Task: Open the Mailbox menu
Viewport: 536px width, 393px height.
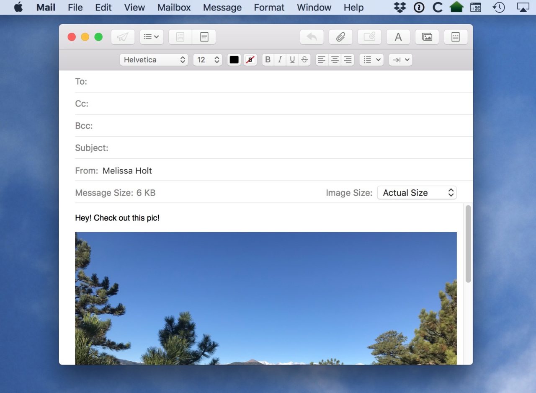Action: [174, 7]
